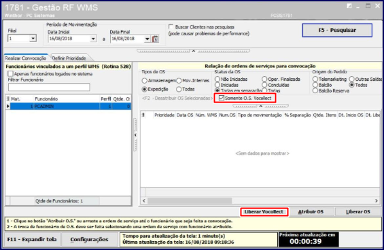Viewport: 384px width, 250px height.
Task: Click F11 - Expandir tela button
Action: click(32, 239)
